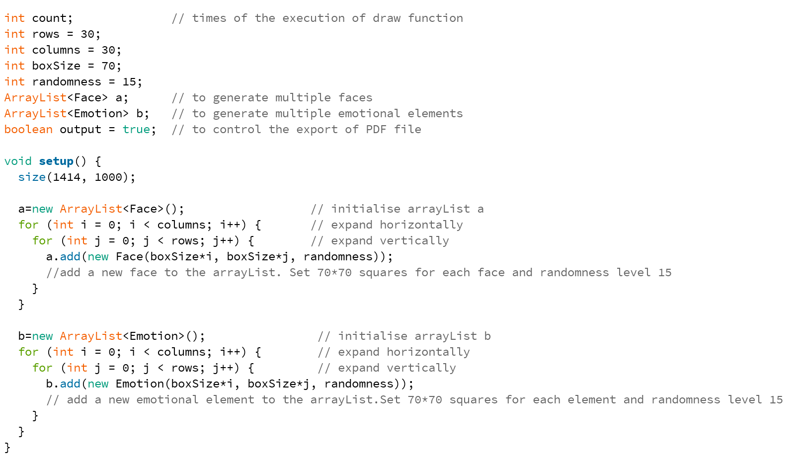Click the randomness value 15
Viewport: 804px width, 464px height.
[x=129, y=82]
